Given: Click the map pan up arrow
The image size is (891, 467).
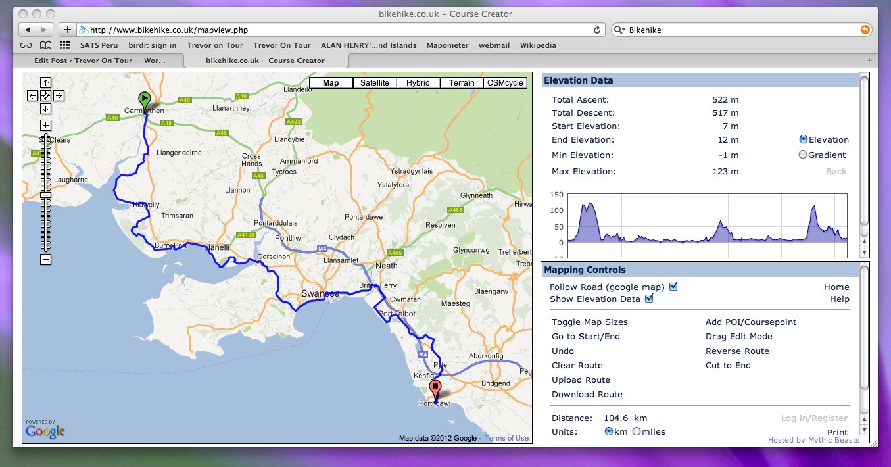Looking at the screenshot, I should point(45,83).
